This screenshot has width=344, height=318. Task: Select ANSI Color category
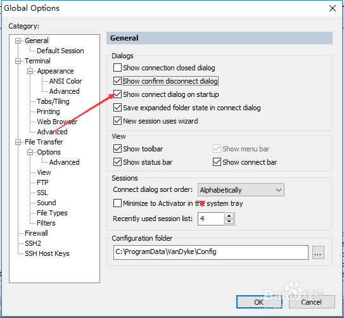click(x=65, y=81)
